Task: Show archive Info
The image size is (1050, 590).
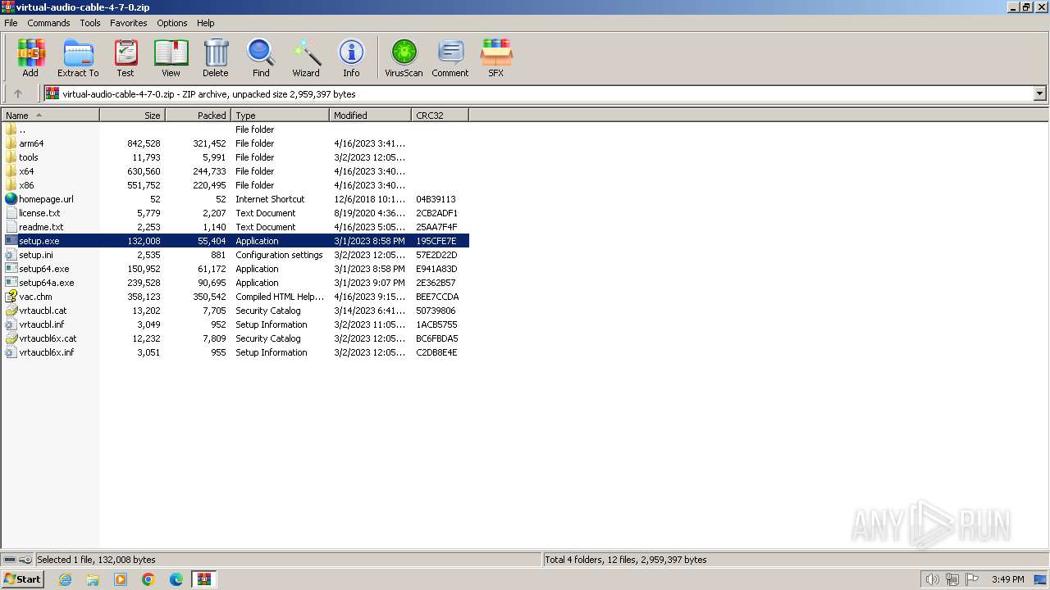Action: (351, 57)
